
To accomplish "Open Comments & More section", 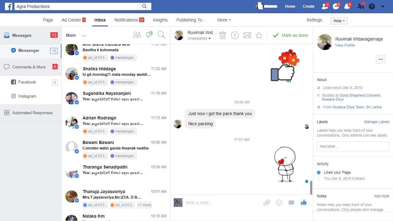I will (x=31, y=67).
